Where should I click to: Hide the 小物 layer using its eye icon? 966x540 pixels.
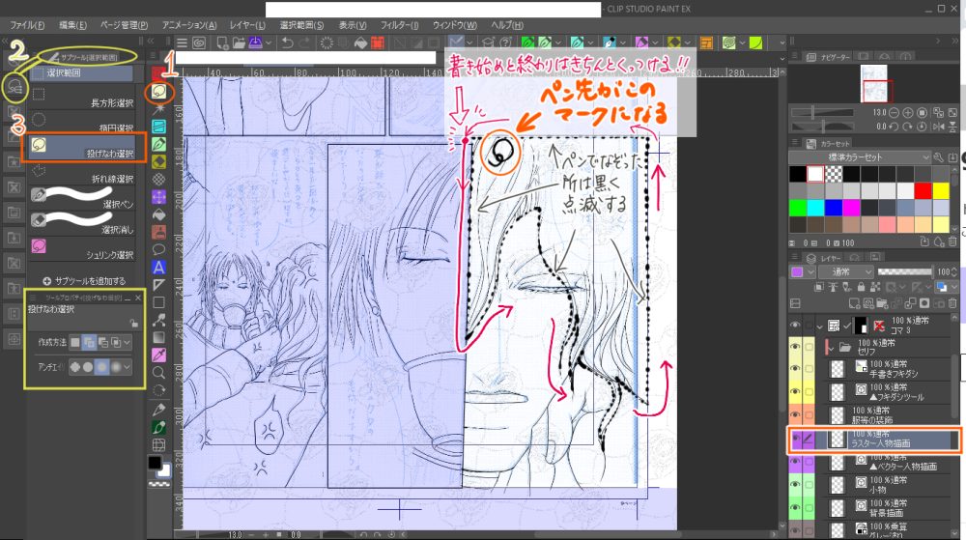click(x=796, y=487)
